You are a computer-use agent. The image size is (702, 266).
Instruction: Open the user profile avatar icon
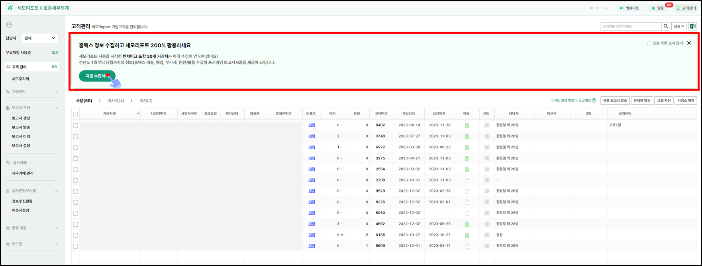coord(9,25)
